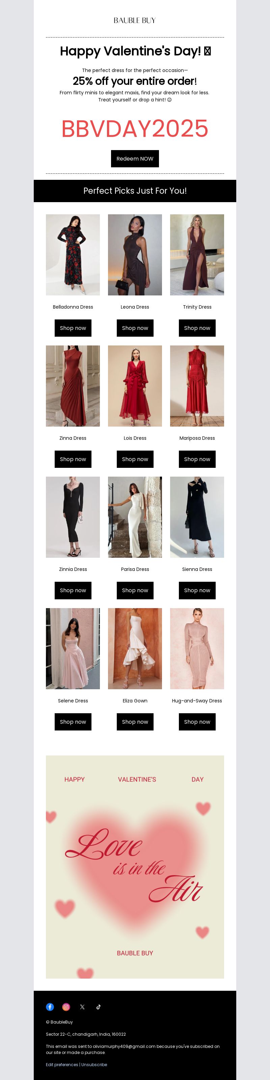Screen dimensions: 270x1080
Task: Shop now for Eliza Gown
Action: click(135, 722)
